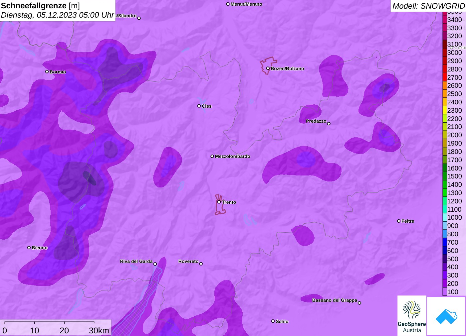Image resolution: width=466 pixels, height=336 pixels.
Task: Click the legend value '1700'
Action: (454, 160)
